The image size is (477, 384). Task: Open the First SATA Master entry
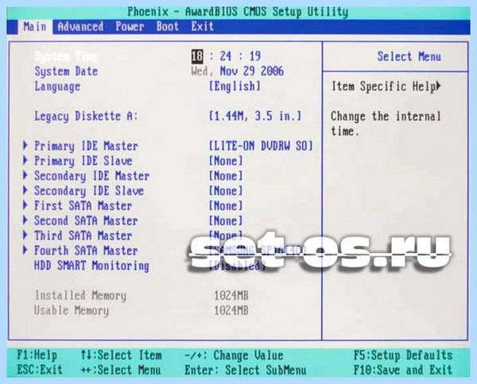click(83, 205)
